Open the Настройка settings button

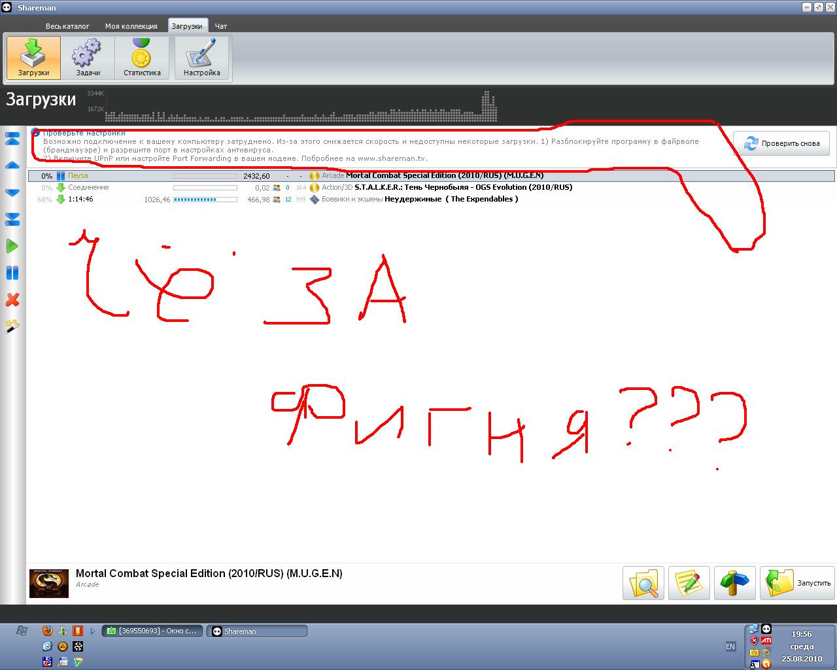pos(201,58)
